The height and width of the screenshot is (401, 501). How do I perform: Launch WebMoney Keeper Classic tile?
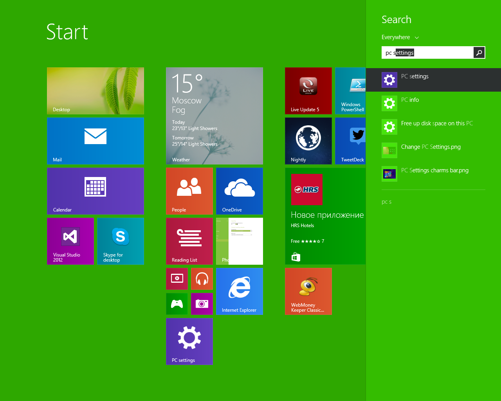pos(308,291)
